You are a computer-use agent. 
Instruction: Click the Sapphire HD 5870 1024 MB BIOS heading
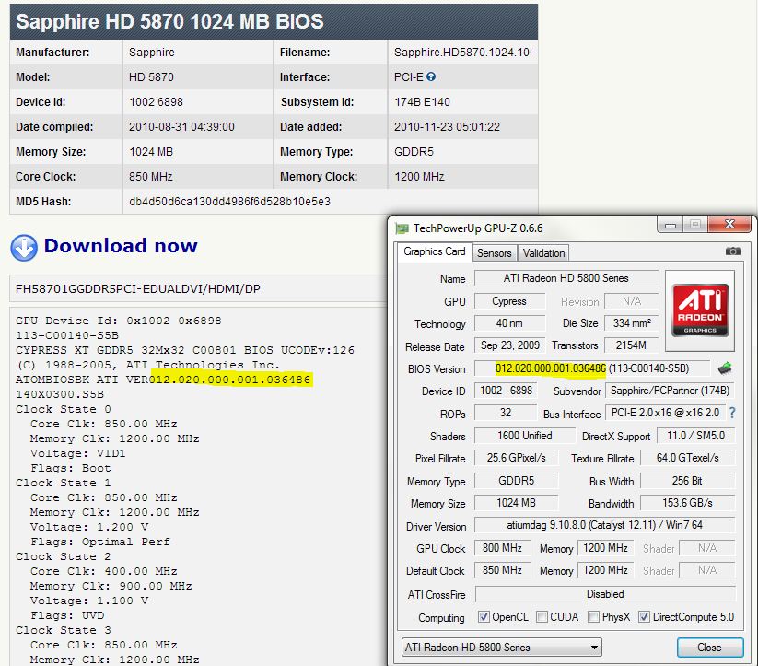coord(169,21)
